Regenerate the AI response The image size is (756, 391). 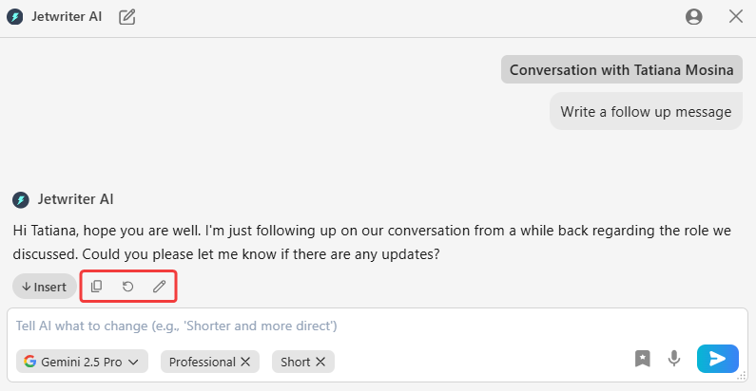[x=128, y=287]
